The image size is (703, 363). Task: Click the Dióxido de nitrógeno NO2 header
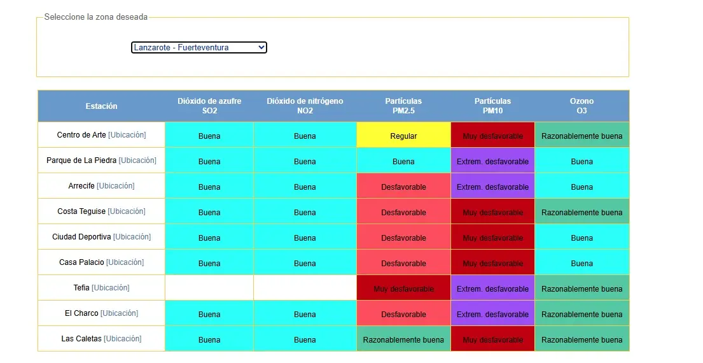coord(305,106)
